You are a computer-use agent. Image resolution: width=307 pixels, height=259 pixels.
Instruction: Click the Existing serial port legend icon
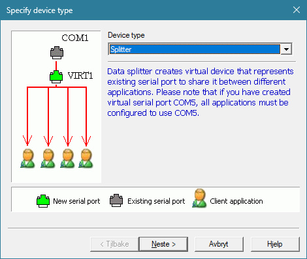[116, 200]
